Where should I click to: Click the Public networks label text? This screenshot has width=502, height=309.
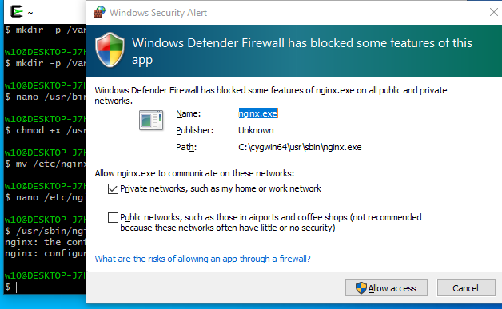270,222
